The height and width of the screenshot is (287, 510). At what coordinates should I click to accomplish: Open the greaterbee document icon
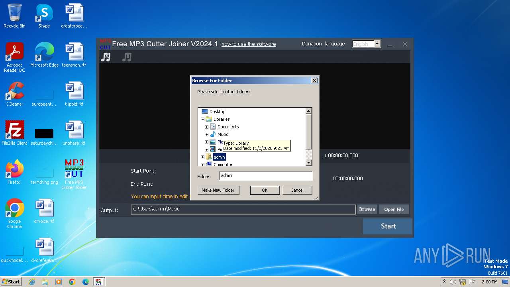point(74,16)
